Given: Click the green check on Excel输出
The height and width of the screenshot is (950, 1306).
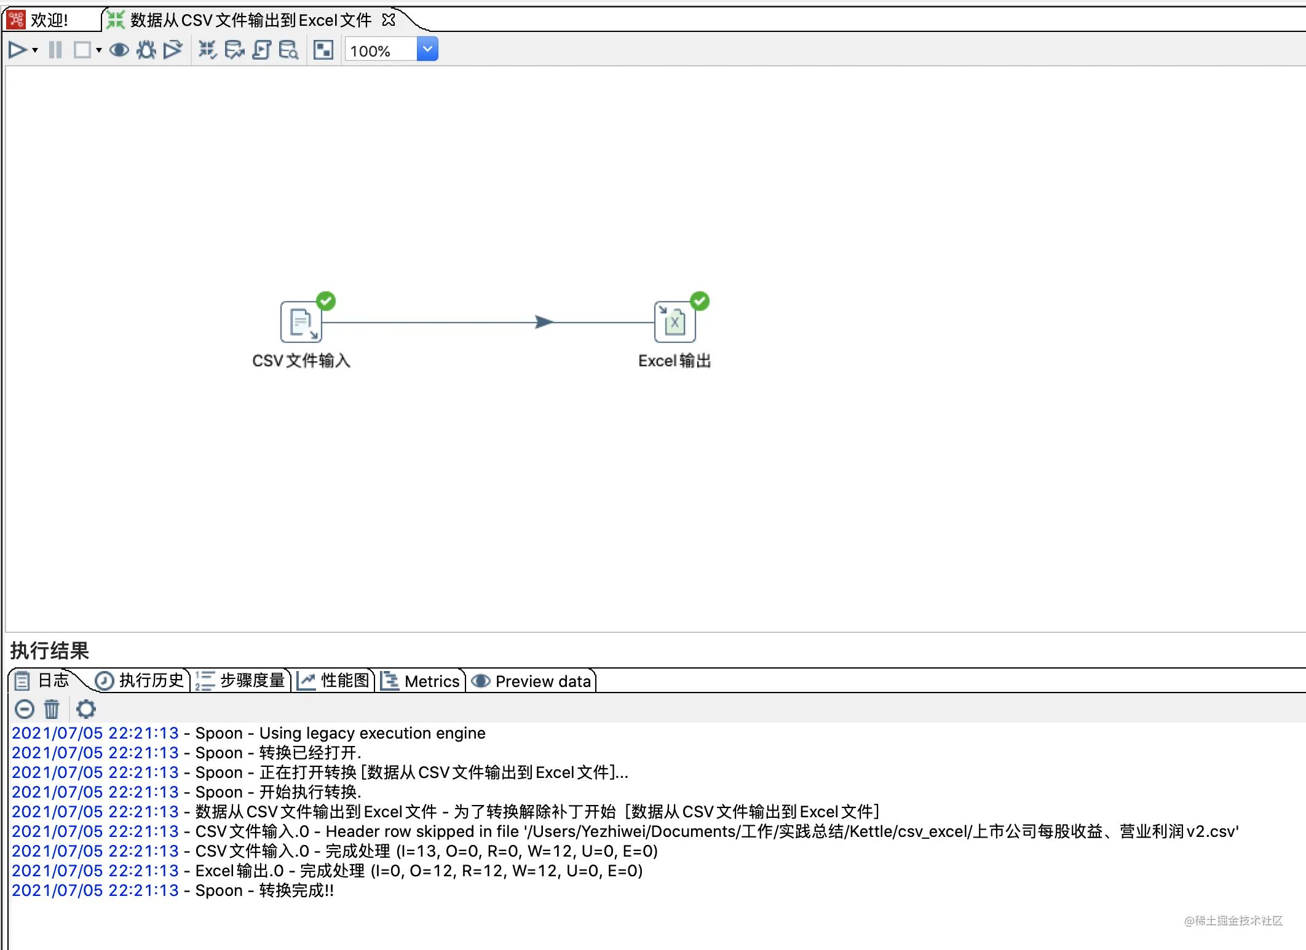Looking at the screenshot, I should [x=700, y=301].
